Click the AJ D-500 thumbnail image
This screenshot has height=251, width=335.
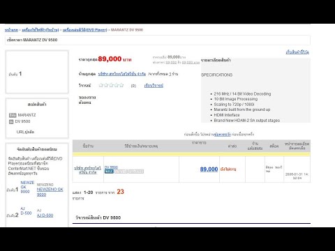(x=26, y=211)
